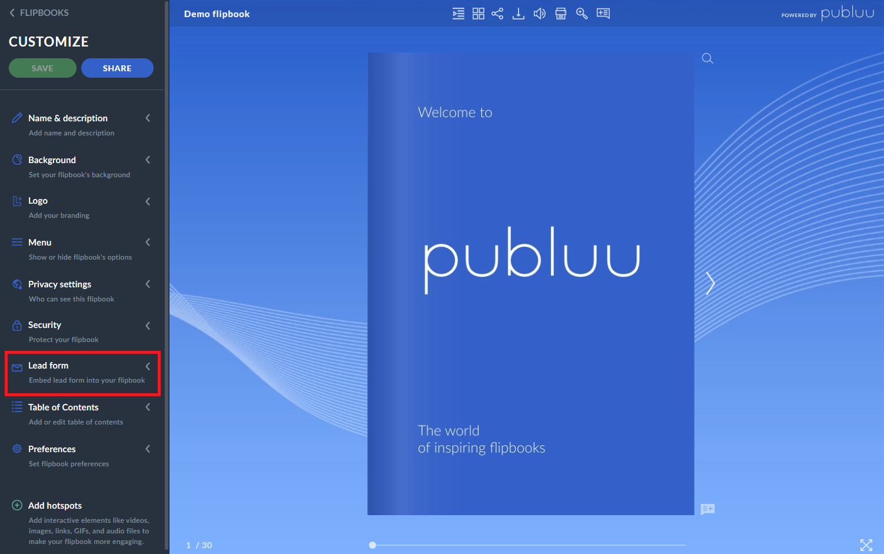Expand Logo section chevron
The width and height of the screenshot is (884, 554).
[x=148, y=201]
